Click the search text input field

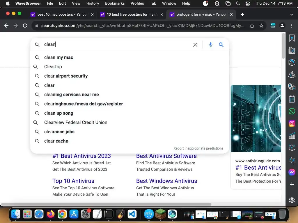tap(116, 44)
